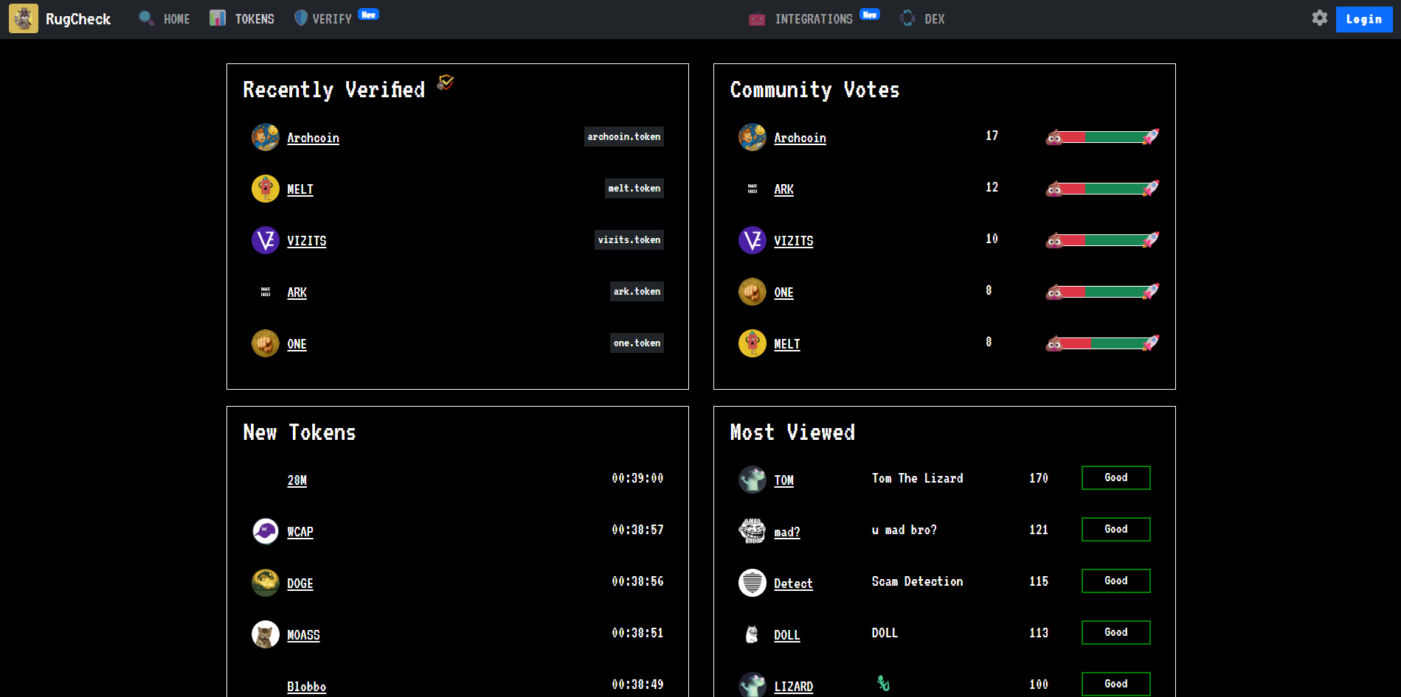Open the Home menu item

point(165,19)
